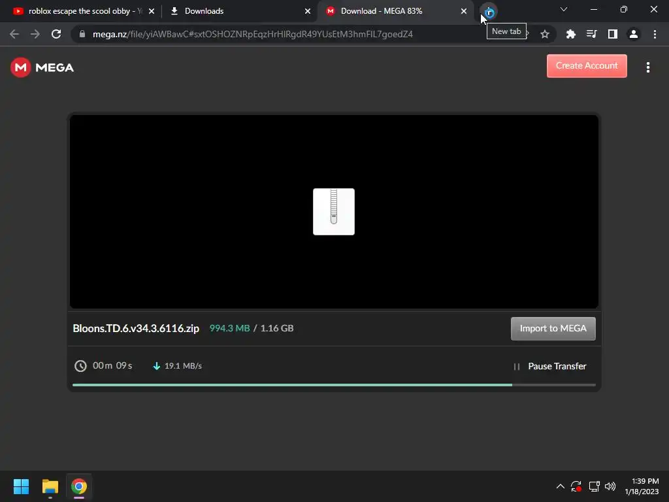Click the sync update tray icon
The height and width of the screenshot is (502, 669).
pos(576,486)
